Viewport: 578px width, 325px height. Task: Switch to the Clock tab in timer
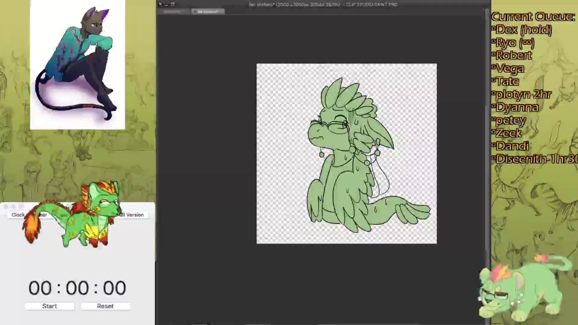click(18, 215)
